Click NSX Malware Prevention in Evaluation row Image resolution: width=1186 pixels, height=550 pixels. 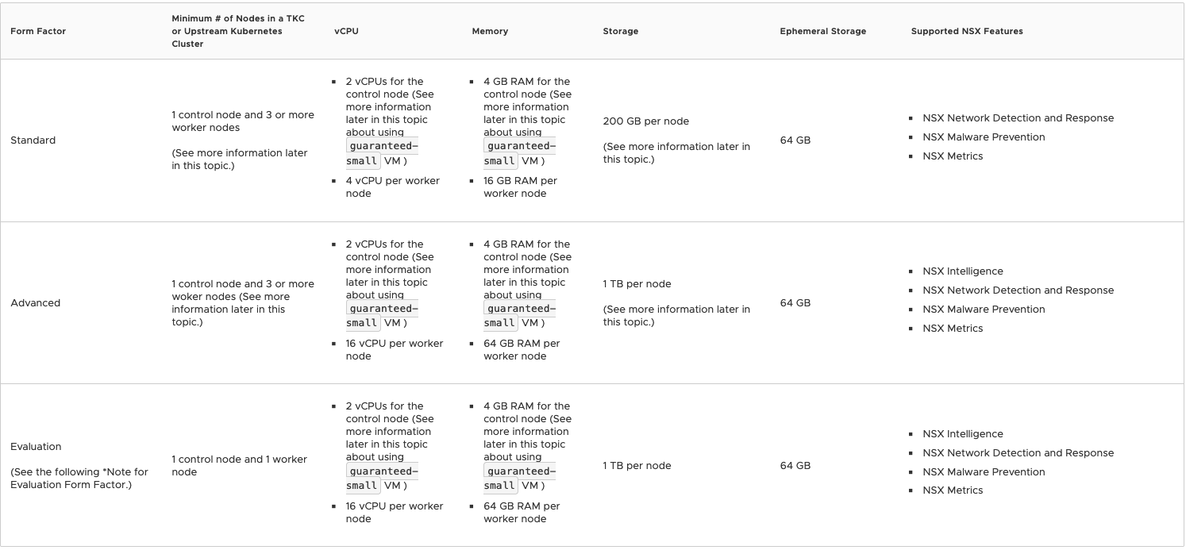984,472
